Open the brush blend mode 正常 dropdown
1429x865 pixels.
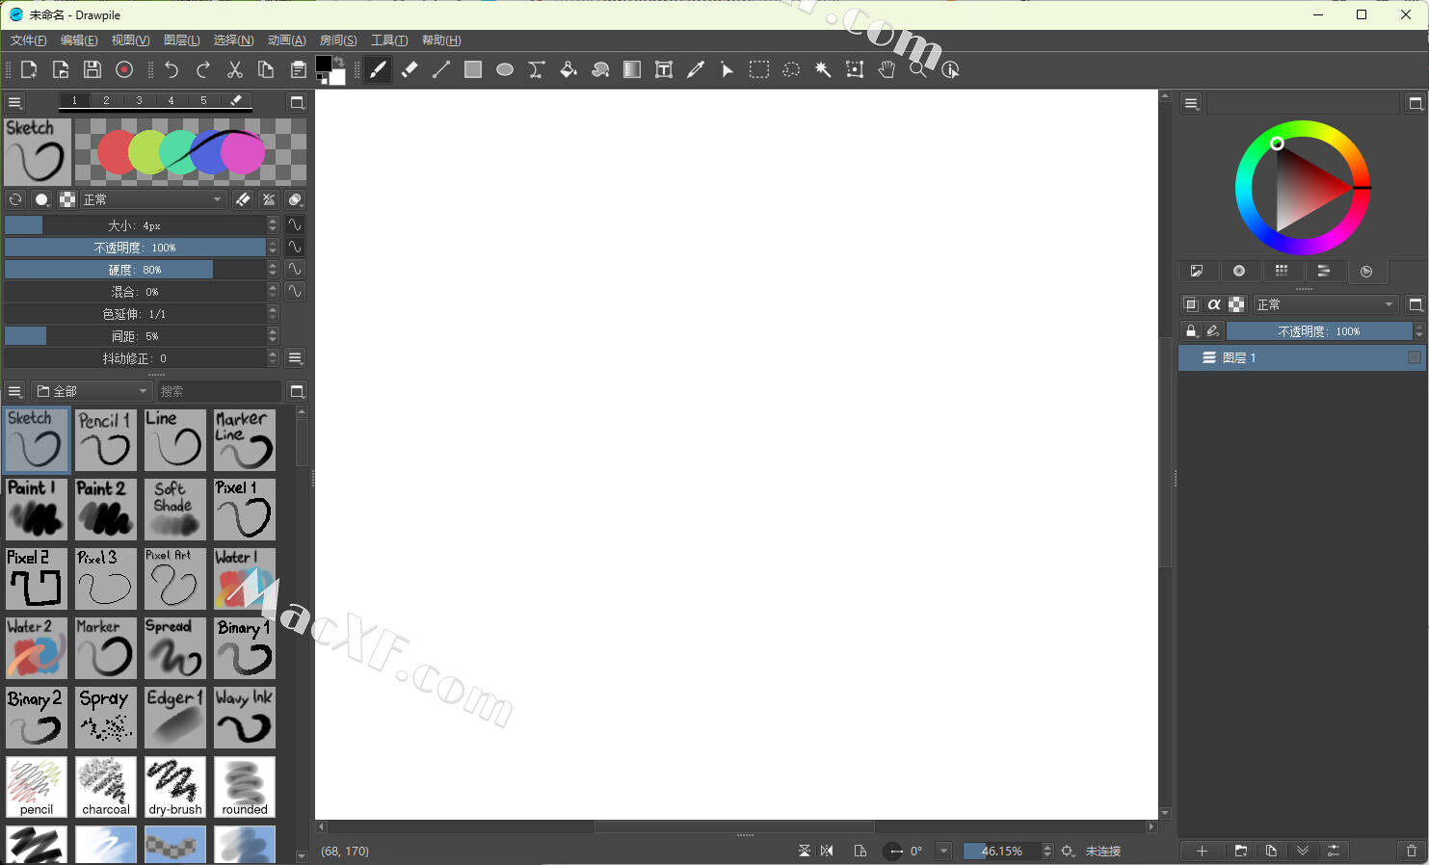153,199
